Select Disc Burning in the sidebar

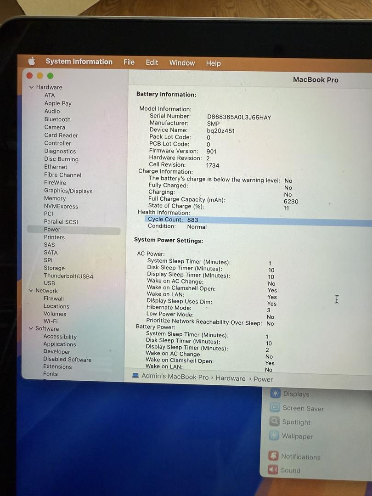[62, 159]
